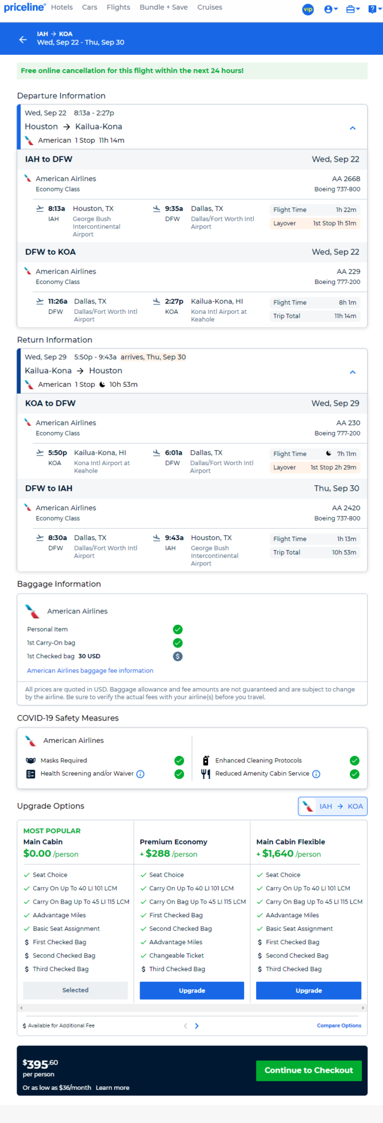The image size is (383, 1123).
Task: Click the priceline logo
Action: tap(25, 7)
